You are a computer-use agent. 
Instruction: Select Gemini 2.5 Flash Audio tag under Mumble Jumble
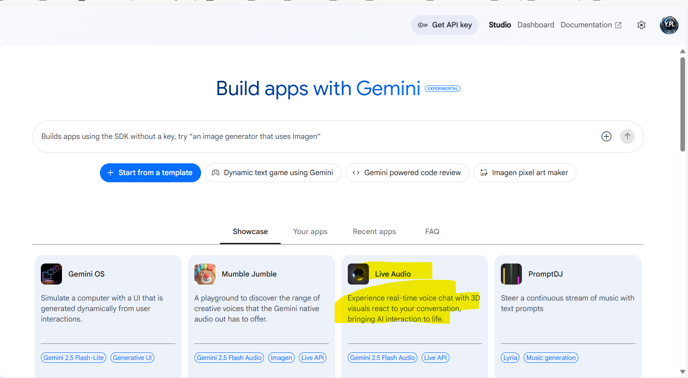[x=229, y=358]
